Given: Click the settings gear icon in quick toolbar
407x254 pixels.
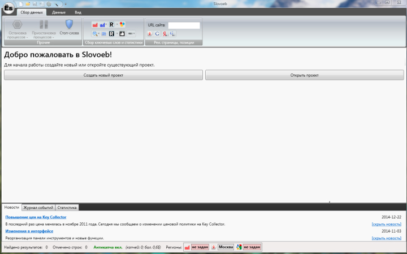Looking at the screenshot, I should tap(49, 4).
